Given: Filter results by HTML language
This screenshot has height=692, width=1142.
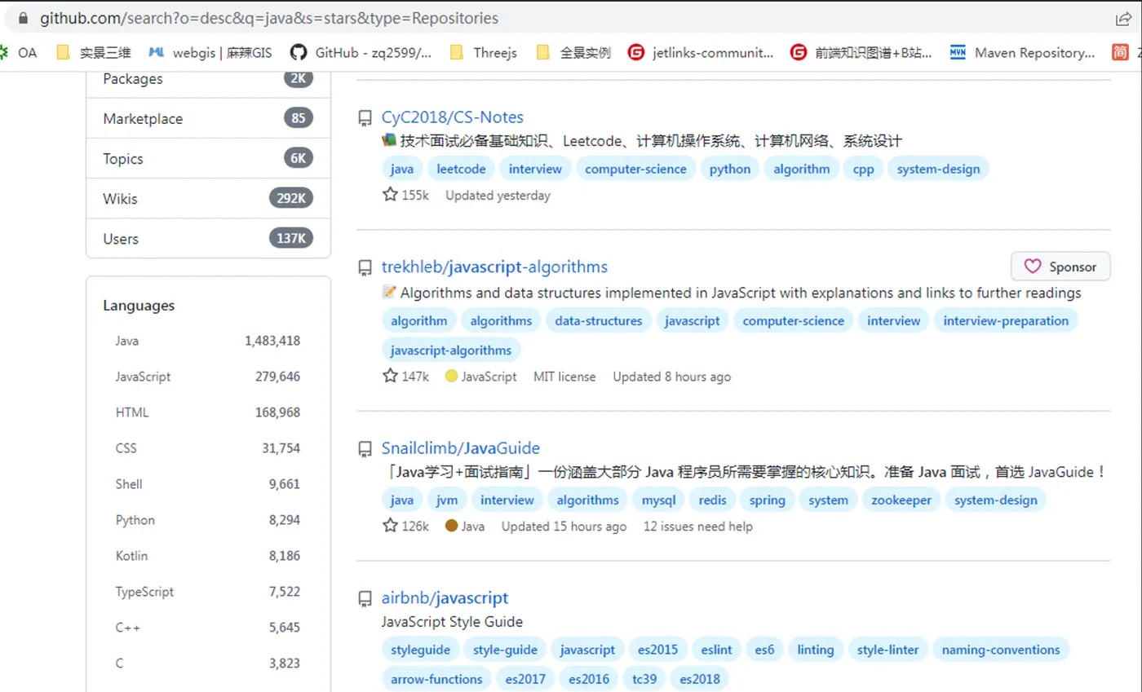Looking at the screenshot, I should [x=208, y=412].
